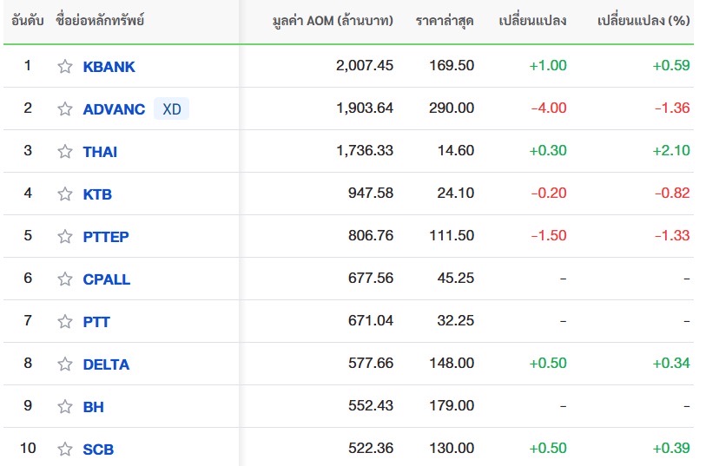
Task: Star KBANK as a favorite
Action: [65, 67]
